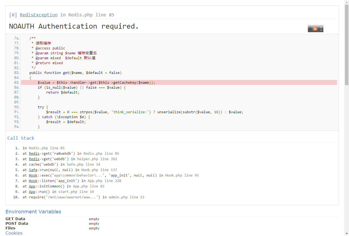Minimize the floating language bar
The width and height of the screenshot is (349, 236).
pos(321,27)
